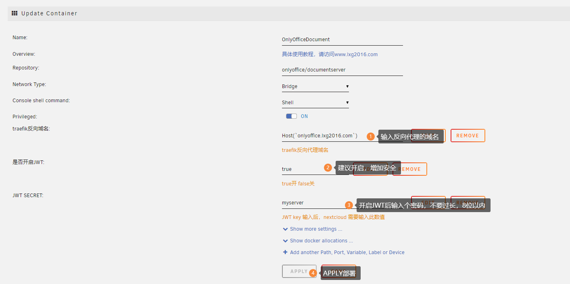Click the Apply button
This screenshot has width=570, height=284.
(x=299, y=271)
